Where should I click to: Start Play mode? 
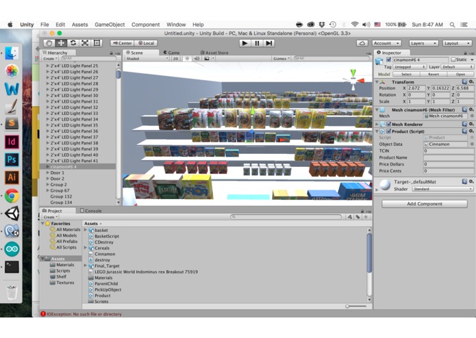coord(245,43)
